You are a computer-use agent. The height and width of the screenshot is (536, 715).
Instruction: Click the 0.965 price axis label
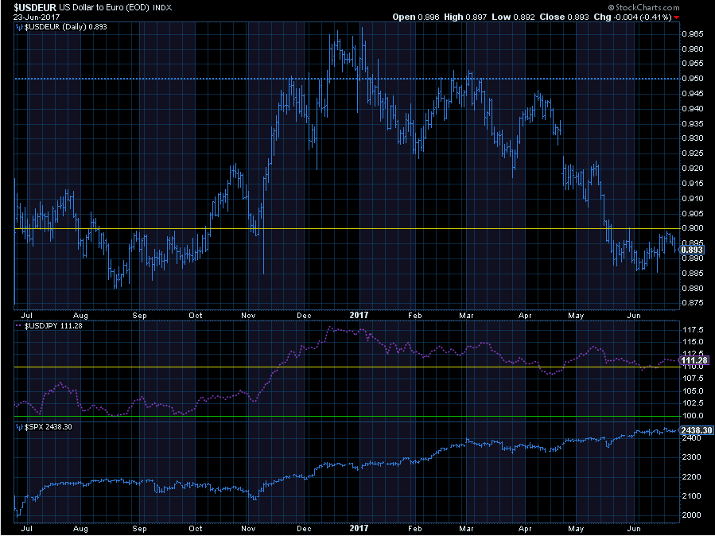tap(693, 33)
